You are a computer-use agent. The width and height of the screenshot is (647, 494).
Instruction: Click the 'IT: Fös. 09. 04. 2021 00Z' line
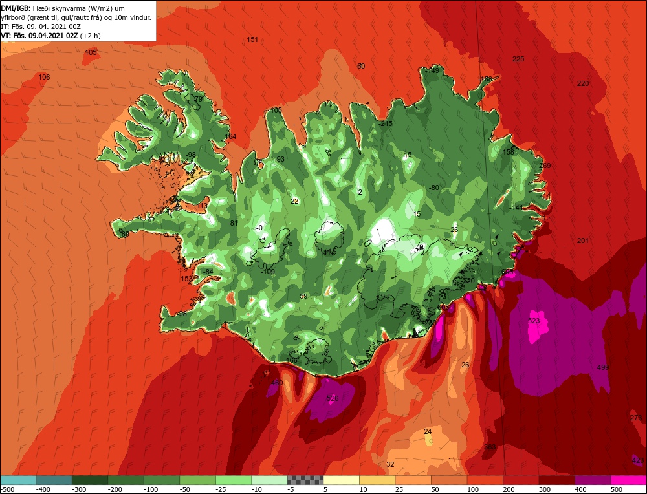pos(41,27)
